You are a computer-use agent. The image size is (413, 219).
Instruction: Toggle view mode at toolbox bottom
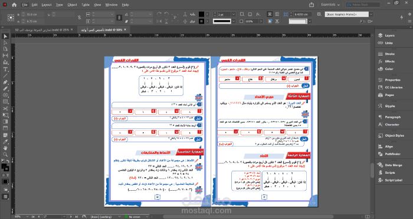[x=5, y=197]
